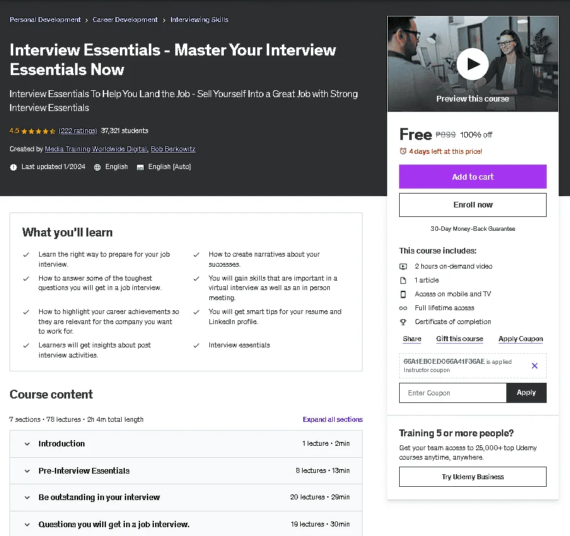Click the globe language icon
Screen dimensions: 570x536
click(97, 167)
